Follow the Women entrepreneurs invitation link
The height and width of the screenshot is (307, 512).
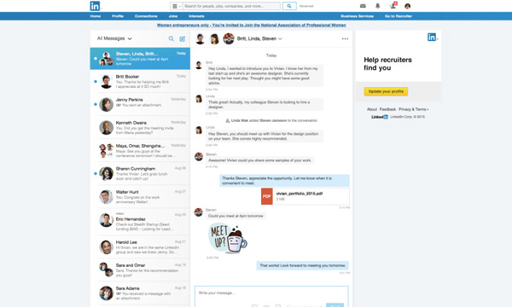251,25
